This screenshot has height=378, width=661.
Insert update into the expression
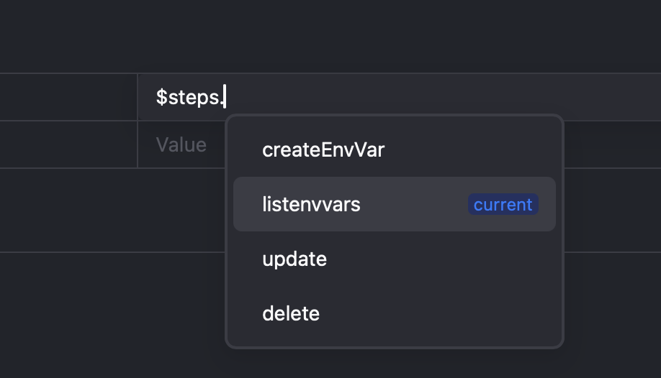[x=294, y=259]
